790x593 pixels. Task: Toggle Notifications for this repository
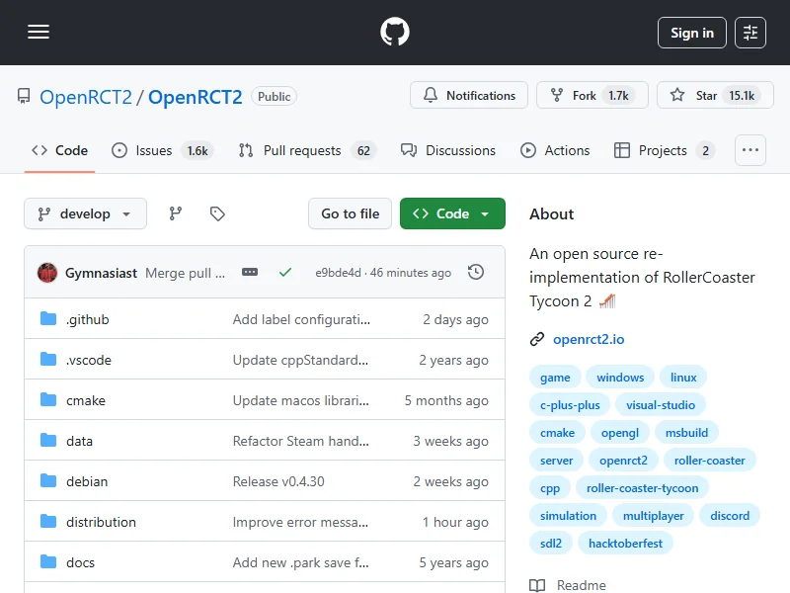coord(469,96)
